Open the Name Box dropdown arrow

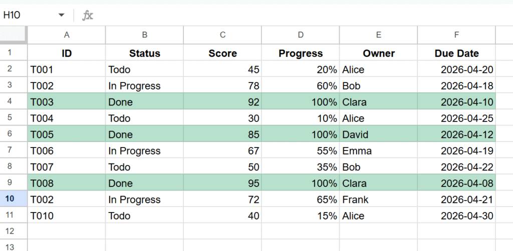click(x=62, y=15)
